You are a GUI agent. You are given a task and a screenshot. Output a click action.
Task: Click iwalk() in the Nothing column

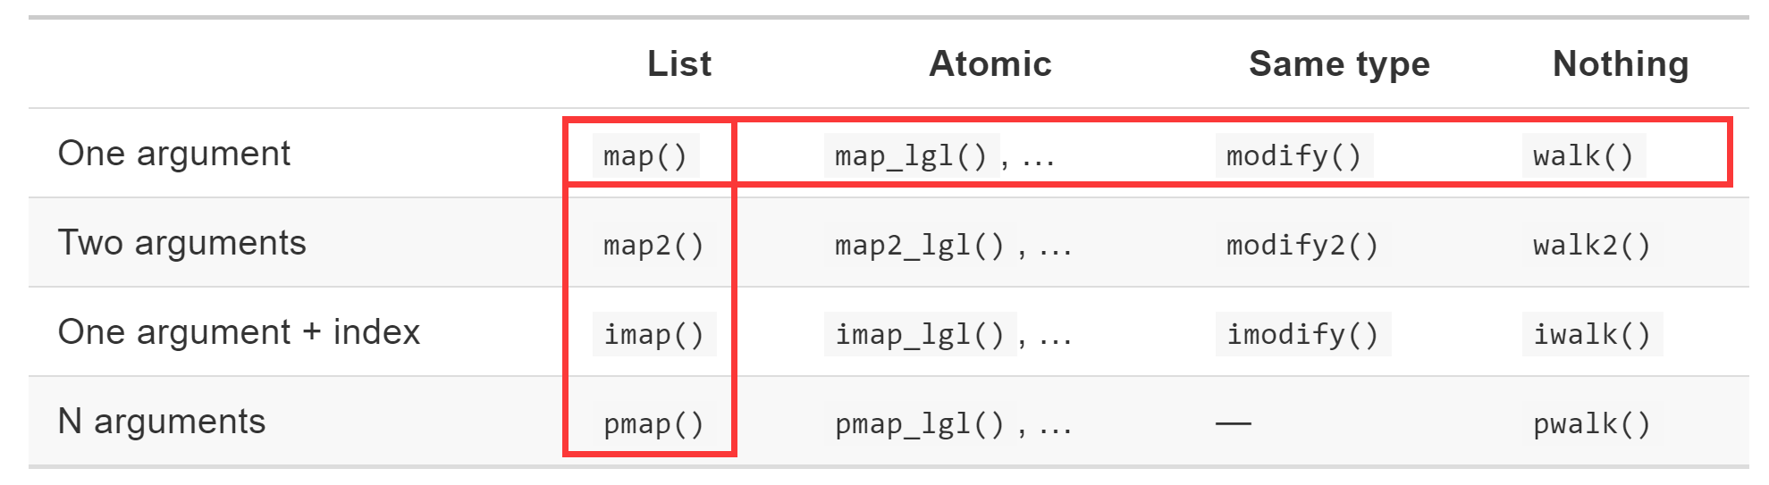click(x=1591, y=335)
